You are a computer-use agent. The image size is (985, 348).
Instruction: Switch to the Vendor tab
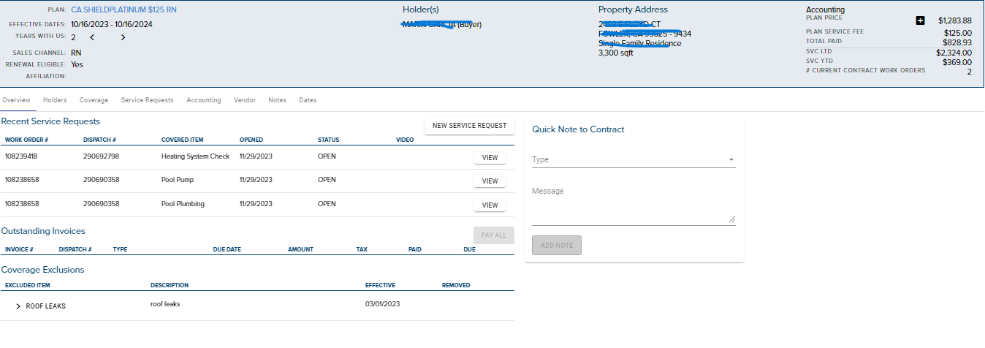244,100
